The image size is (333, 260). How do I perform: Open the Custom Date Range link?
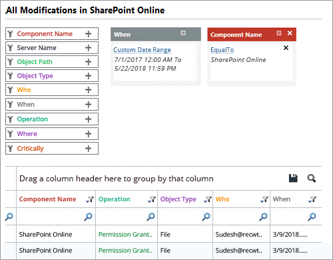(x=142, y=50)
